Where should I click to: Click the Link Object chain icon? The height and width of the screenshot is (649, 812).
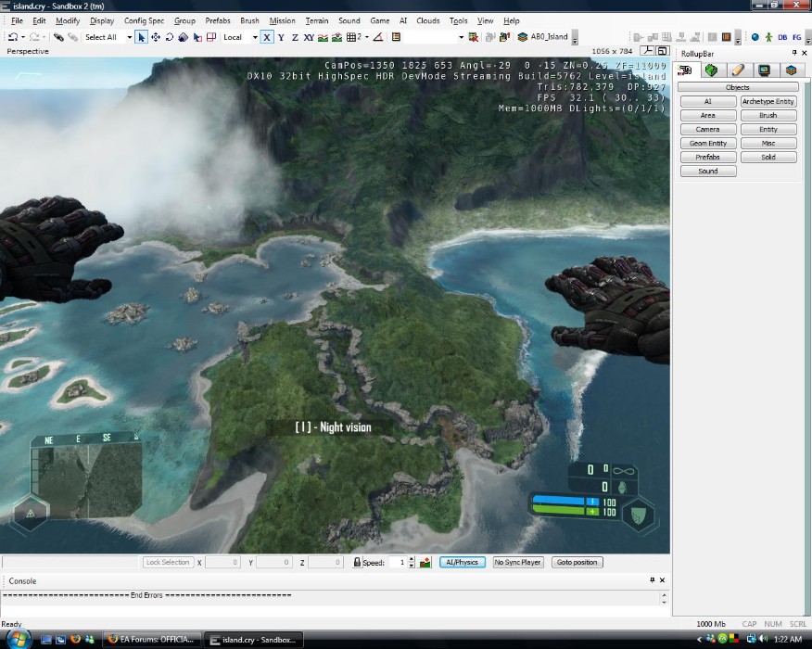coord(57,37)
